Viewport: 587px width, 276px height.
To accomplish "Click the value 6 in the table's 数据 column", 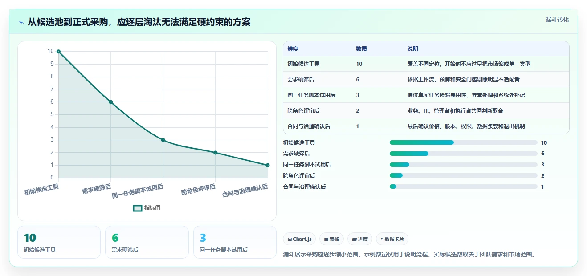I will coord(358,80).
